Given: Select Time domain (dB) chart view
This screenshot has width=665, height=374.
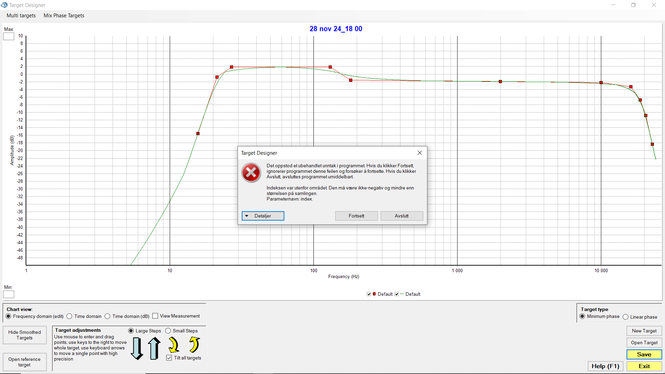Looking at the screenshot, I should click(107, 316).
